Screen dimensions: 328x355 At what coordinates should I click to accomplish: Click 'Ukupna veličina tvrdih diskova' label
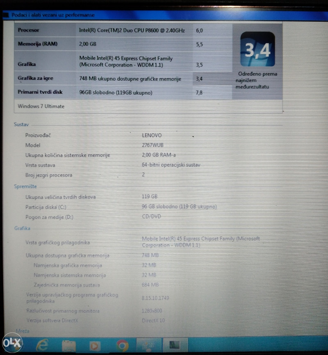[61, 197]
